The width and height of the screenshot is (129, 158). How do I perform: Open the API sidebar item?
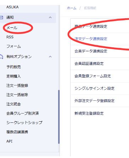[x=9, y=141]
